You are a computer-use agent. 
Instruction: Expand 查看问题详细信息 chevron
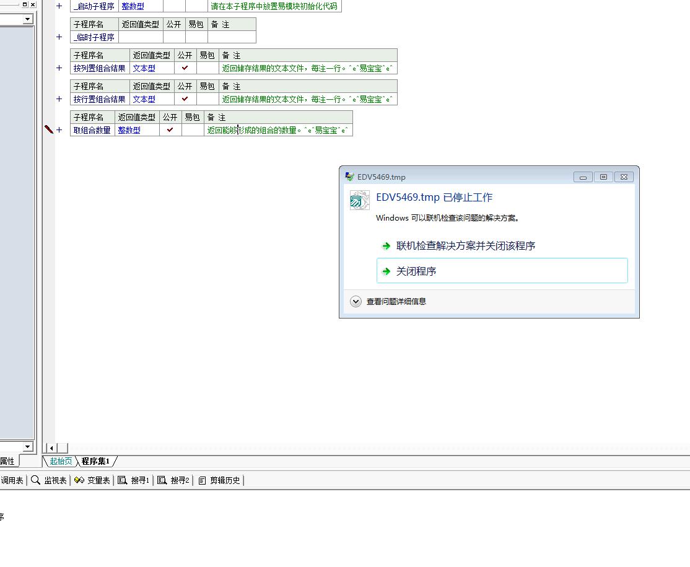[356, 302]
